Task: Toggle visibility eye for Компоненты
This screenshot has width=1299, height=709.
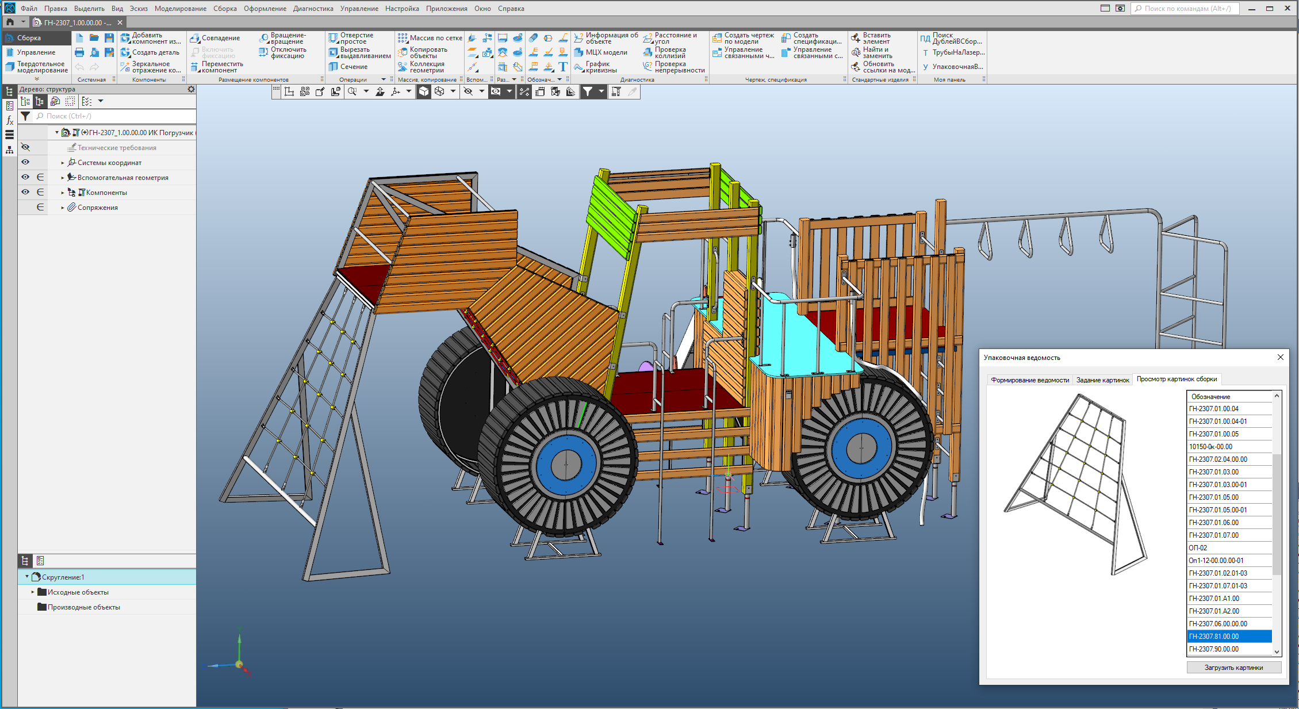Action: [x=25, y=192]
